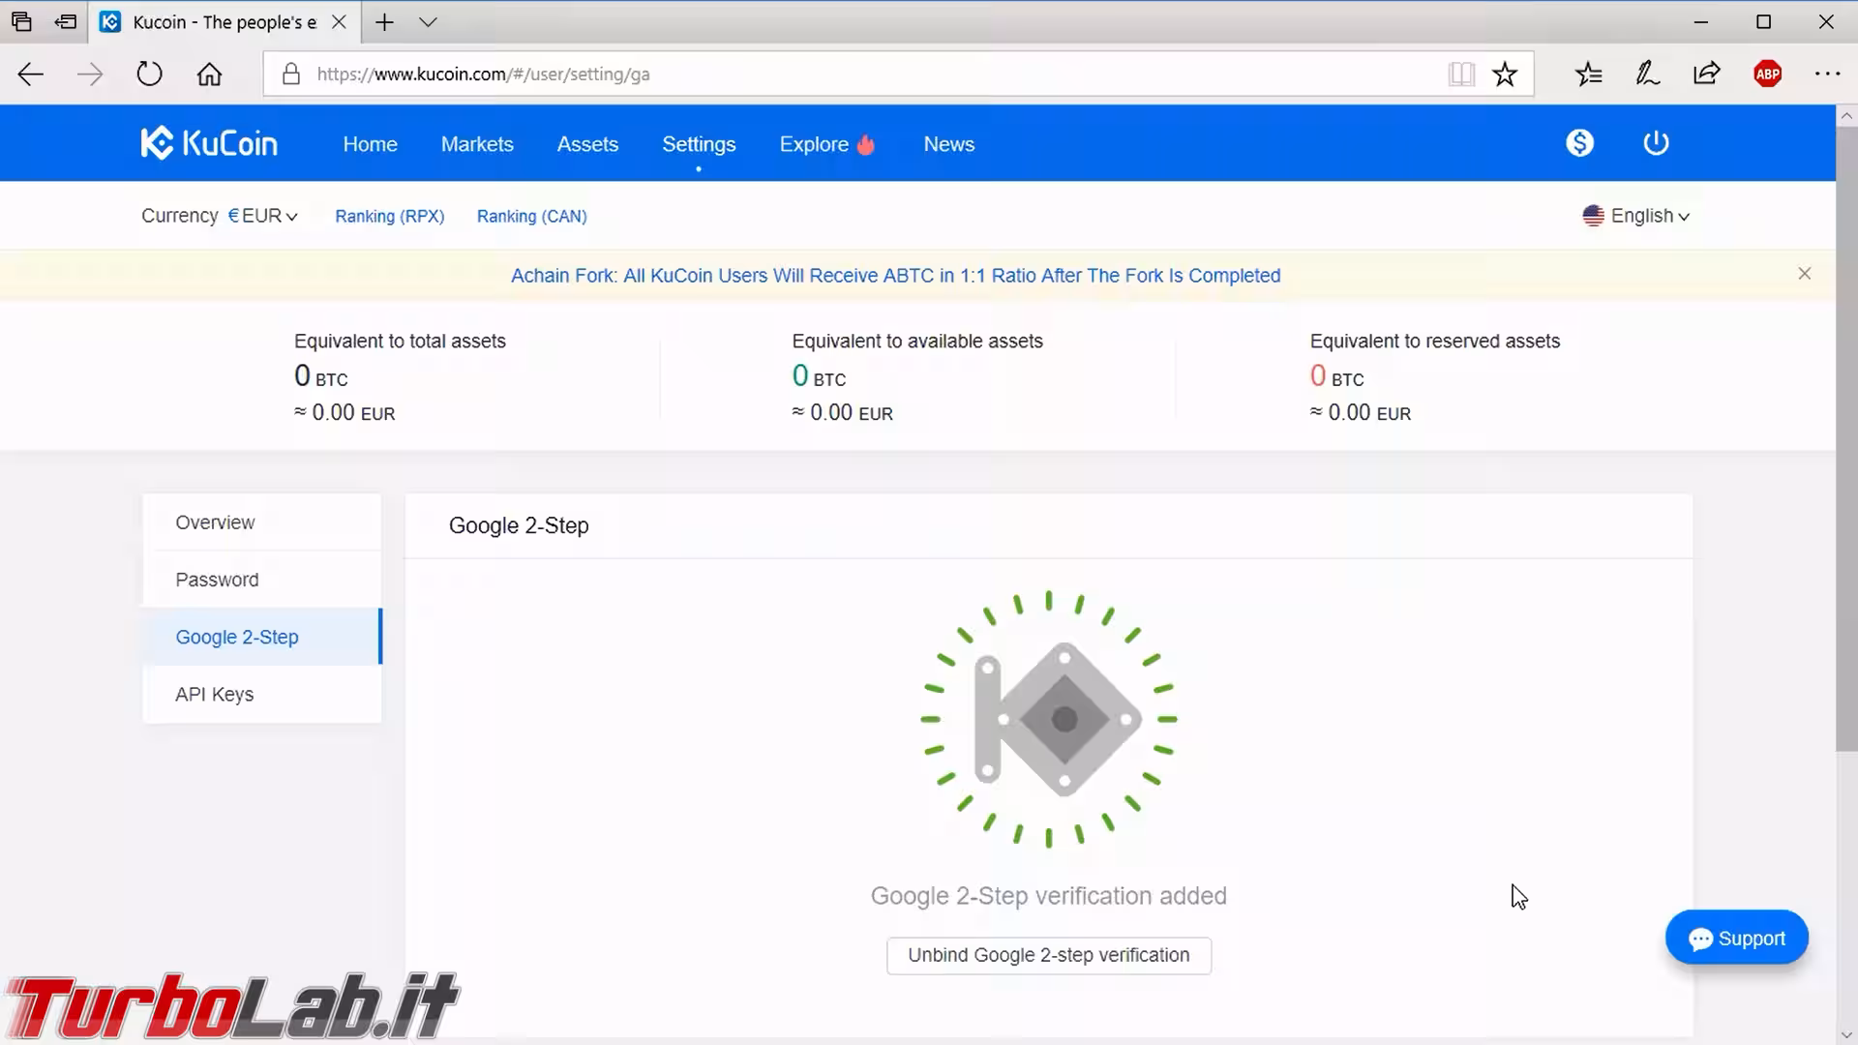Open the AdBlock Plus extension icon
This screenshot has width=1858, height=1045.
click(1767, 74)
